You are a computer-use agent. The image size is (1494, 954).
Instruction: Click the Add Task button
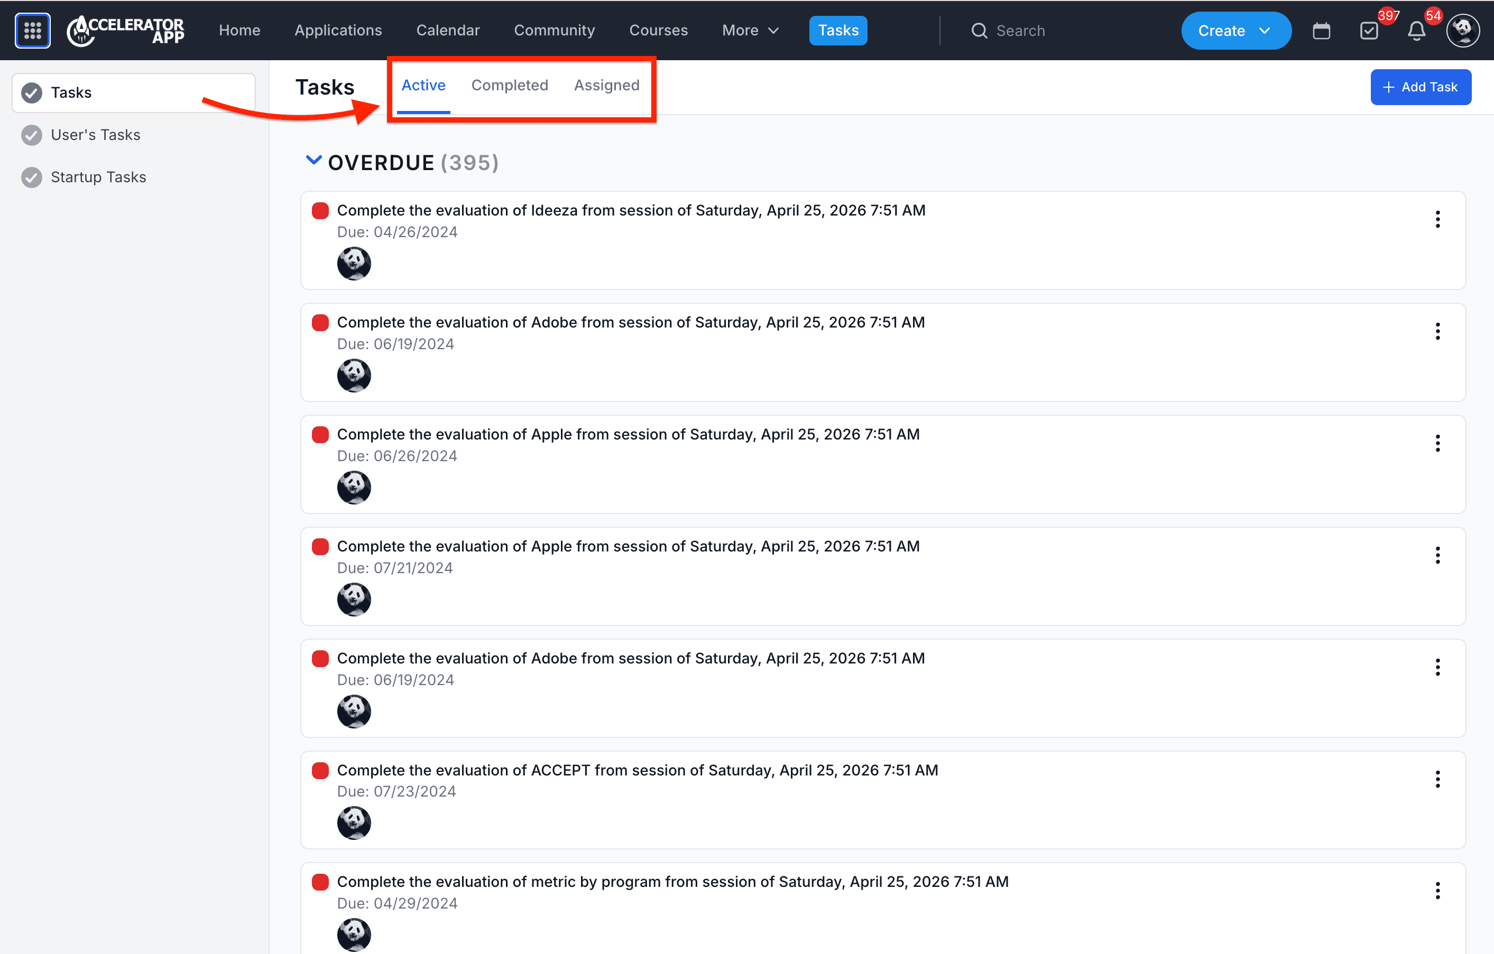(x=1420, y=87)
